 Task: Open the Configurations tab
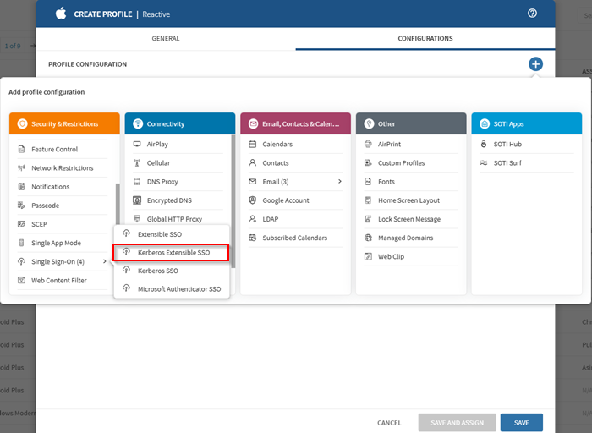tap(425, 38)
